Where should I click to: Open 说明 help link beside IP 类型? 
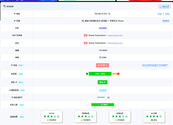tap(21, 65)
